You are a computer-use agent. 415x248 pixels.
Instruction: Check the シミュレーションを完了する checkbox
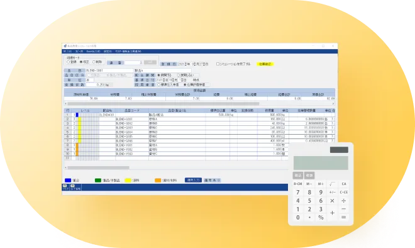(x=218, y=64)
